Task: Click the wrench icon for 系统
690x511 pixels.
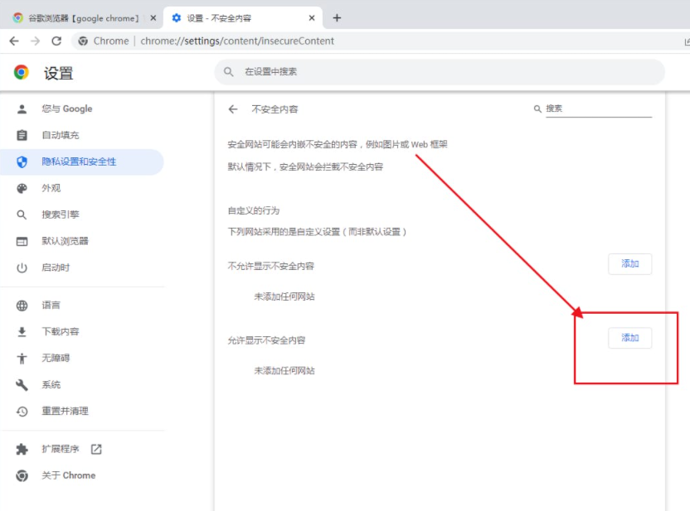Action: 22,385
